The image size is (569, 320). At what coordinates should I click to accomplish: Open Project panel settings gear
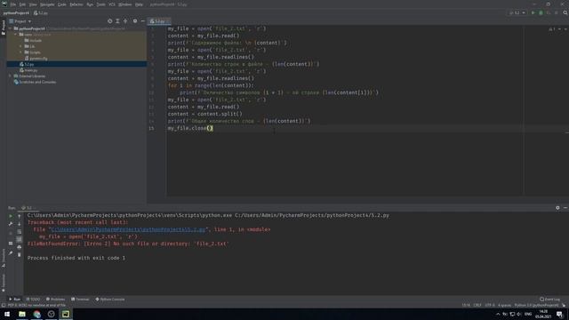tap(135, 21)
